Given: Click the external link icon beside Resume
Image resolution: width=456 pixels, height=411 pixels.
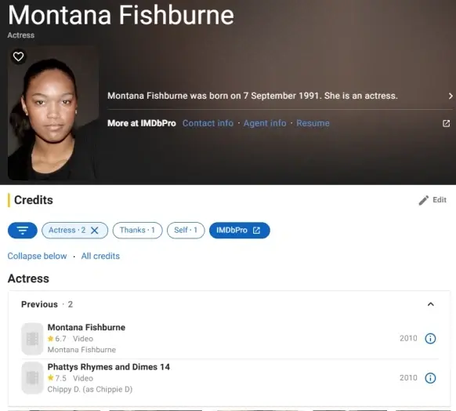Looking at the screenshot, I should point(446,123).
